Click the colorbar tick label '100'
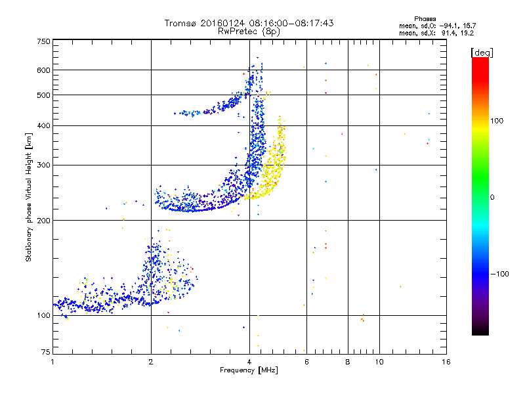The image size is (525, 394). click(x=497, y=121)
